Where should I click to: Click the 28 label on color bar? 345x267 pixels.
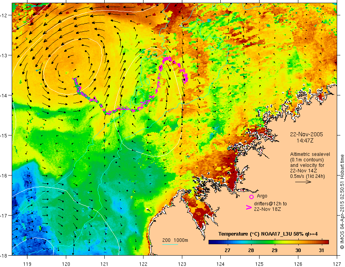[251, 250]
